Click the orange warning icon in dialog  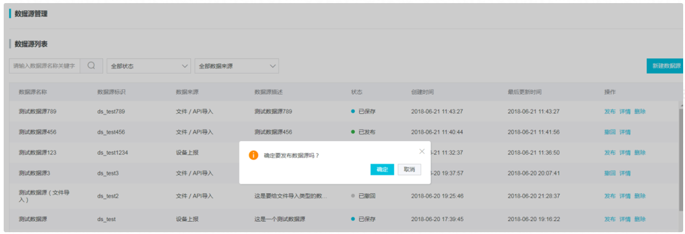253,155
